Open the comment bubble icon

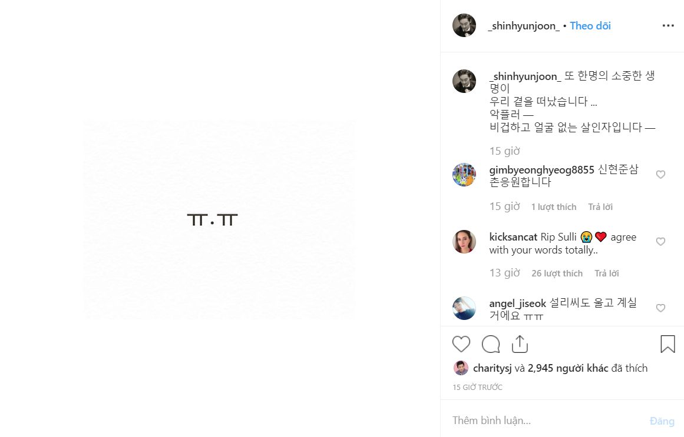click(x=491, y=344)
